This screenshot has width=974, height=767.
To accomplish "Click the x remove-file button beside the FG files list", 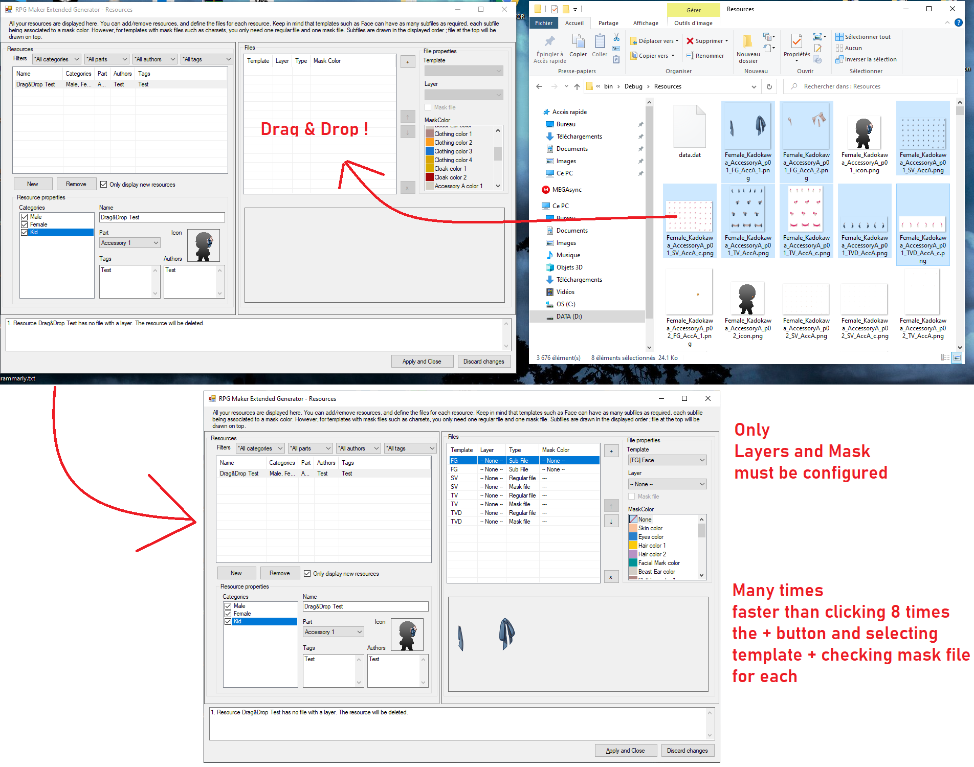I will pos(611,577).
